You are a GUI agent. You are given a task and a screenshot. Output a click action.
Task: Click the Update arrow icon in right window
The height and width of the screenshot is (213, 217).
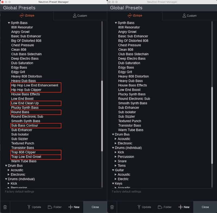(x=139, y=207)
